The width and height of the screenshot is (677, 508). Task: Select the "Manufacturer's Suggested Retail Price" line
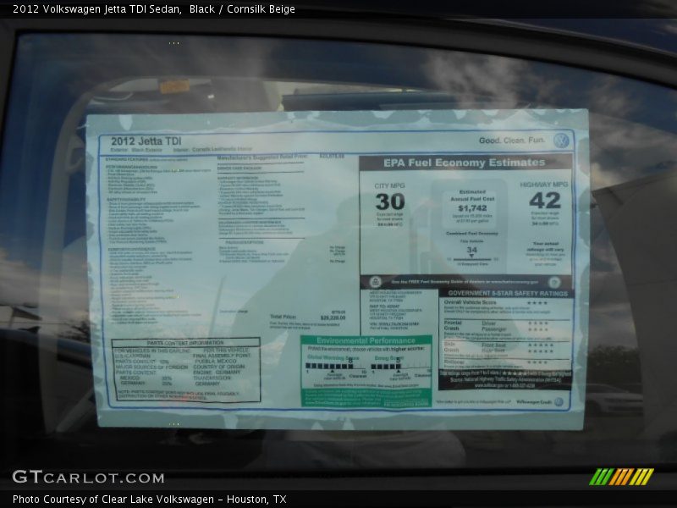pos(262,157)
